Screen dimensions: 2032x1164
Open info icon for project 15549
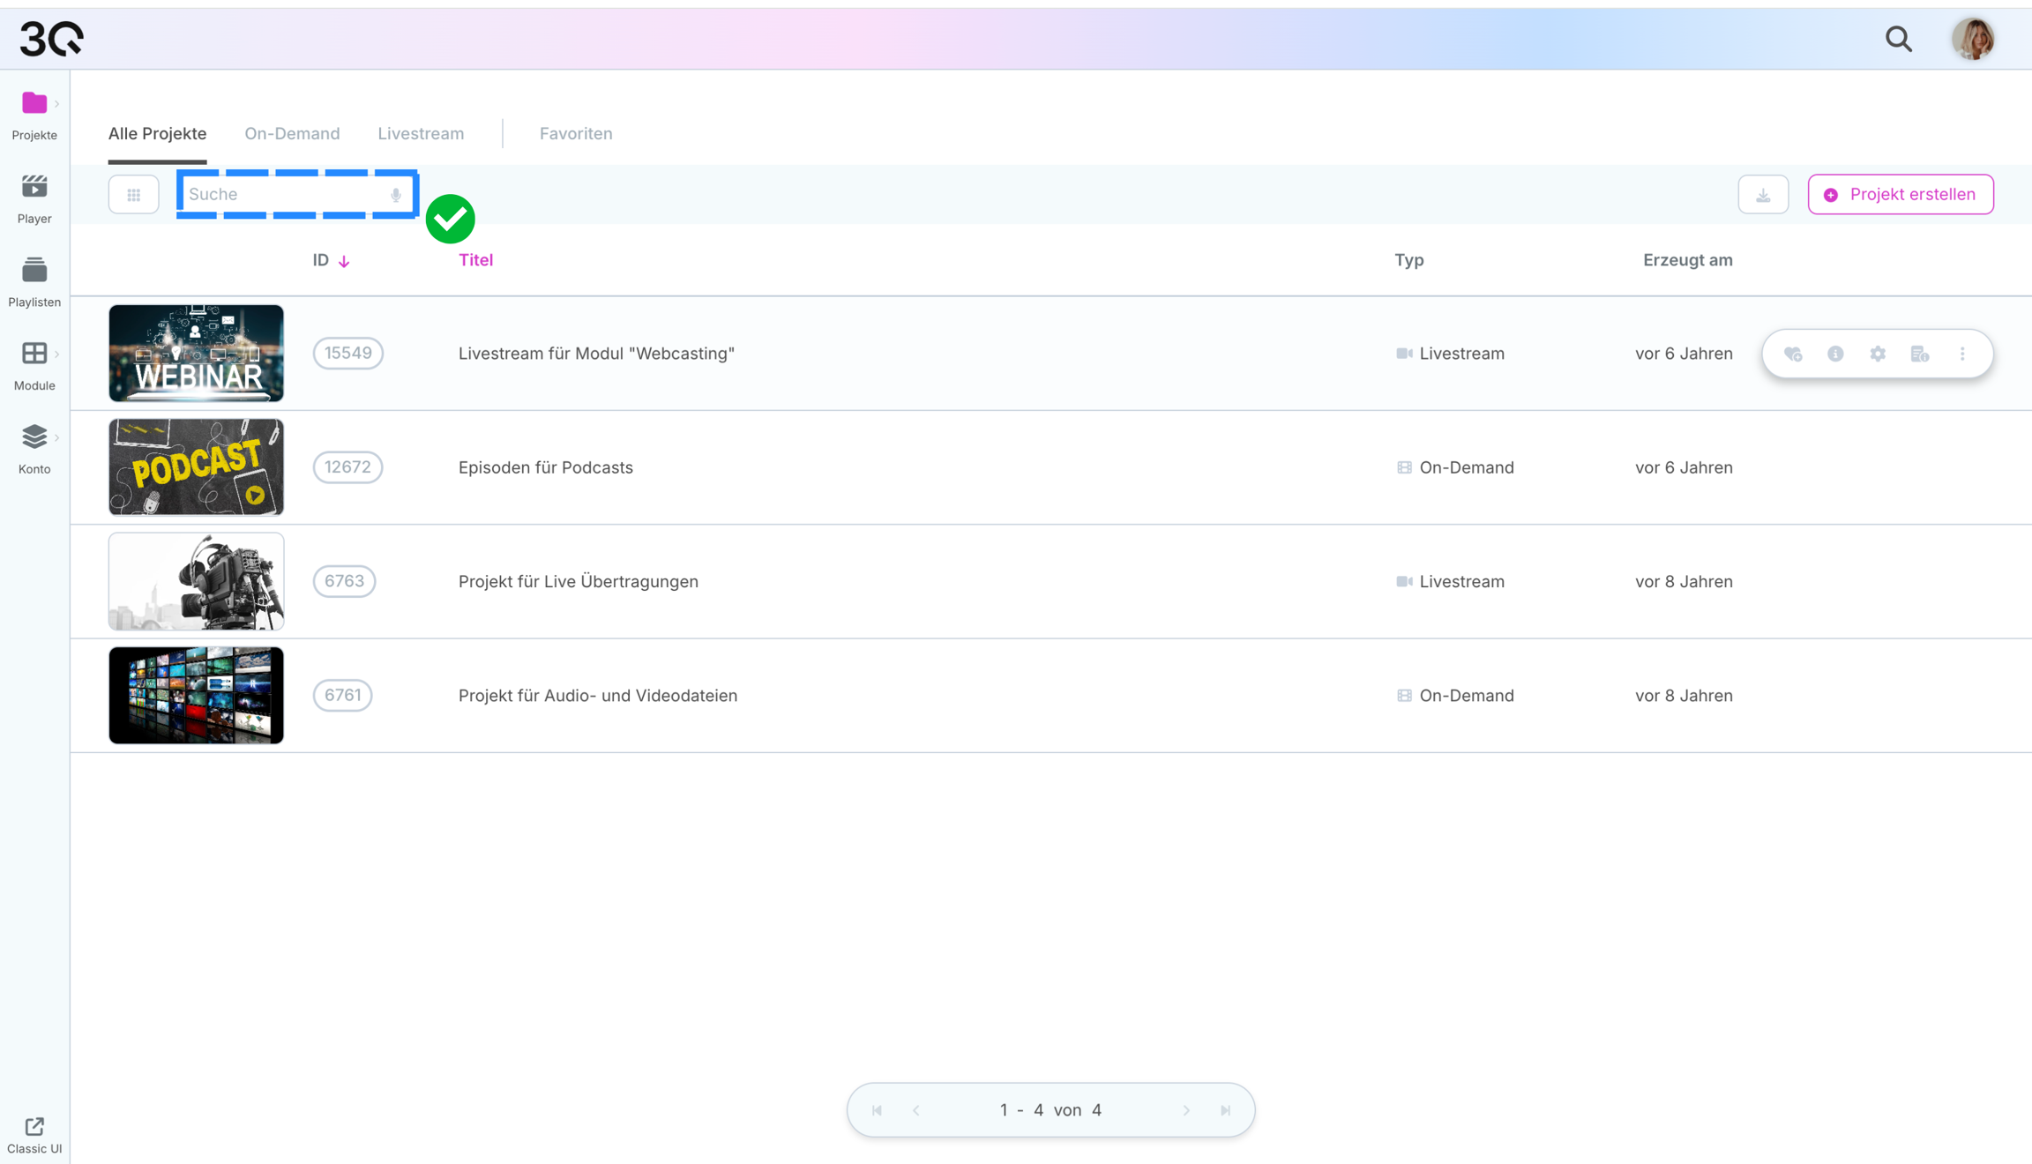point(1835,354)
